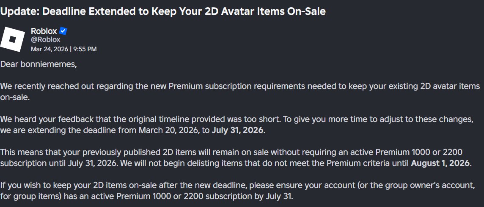This screenshot has height=207, width=484.
Task: Select the @Roblox handle
Action: coord(45,40)
